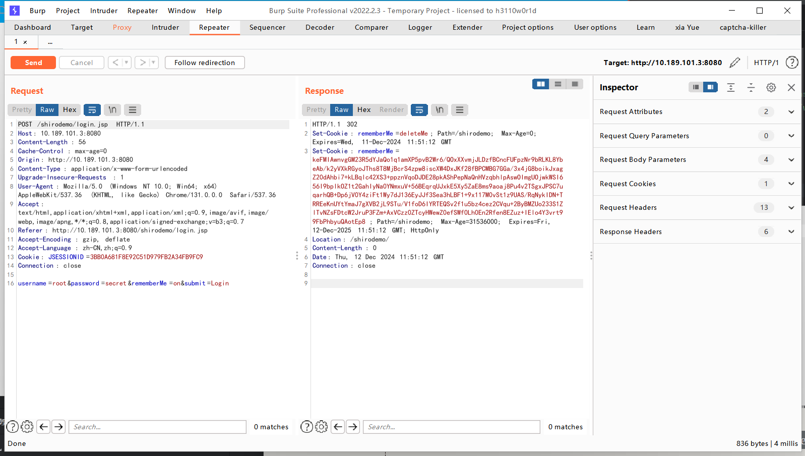Switch request view to Pretty
The width and height of the screenshot is (805, 456).
(22, 109)
